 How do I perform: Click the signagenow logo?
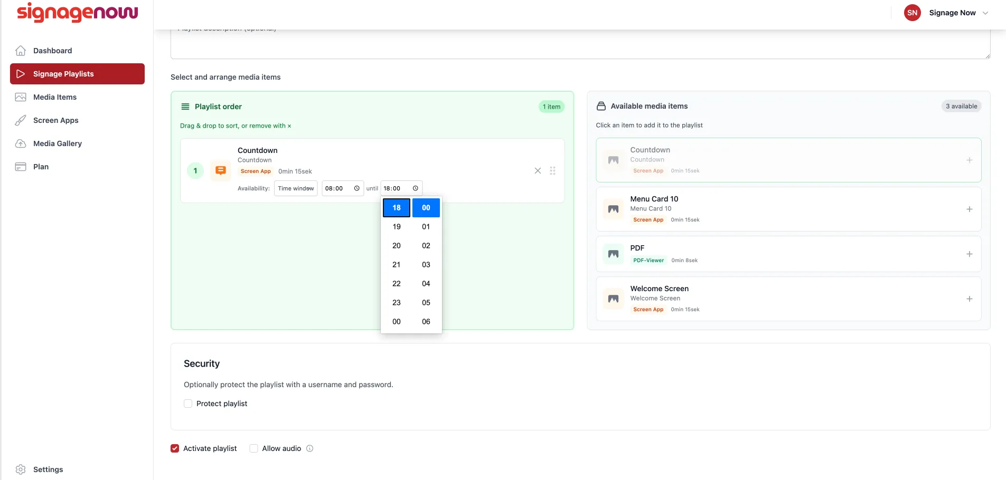coord(78,12)
